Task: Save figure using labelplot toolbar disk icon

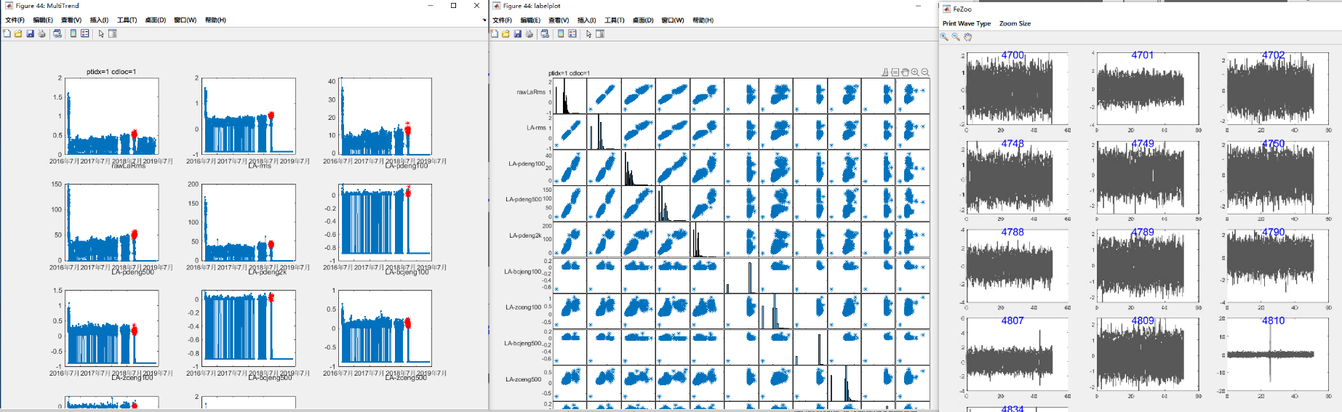Action: point(517,33)
